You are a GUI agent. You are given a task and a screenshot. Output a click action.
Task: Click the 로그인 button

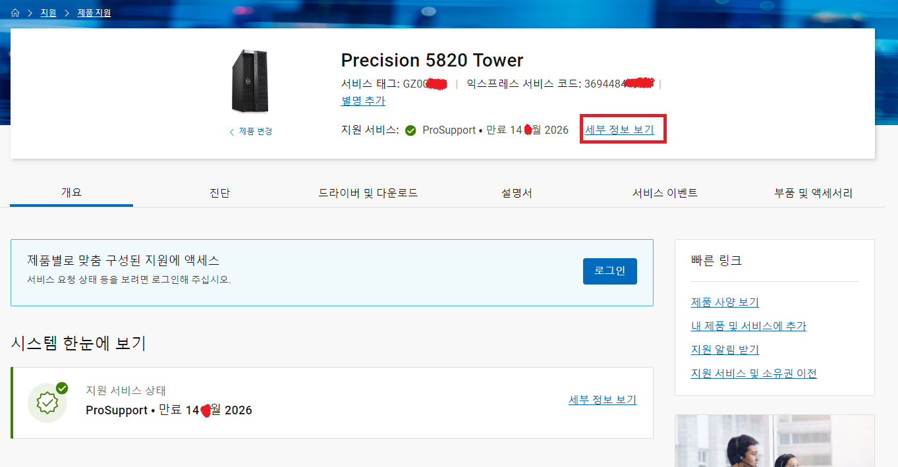click(610, 271)
